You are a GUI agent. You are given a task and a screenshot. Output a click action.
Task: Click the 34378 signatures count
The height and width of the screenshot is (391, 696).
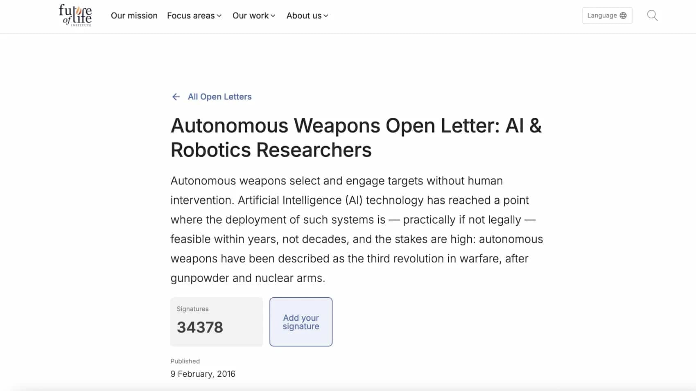200,327
